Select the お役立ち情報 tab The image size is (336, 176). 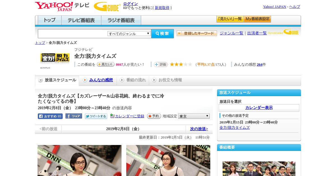(x=167, y=80)
